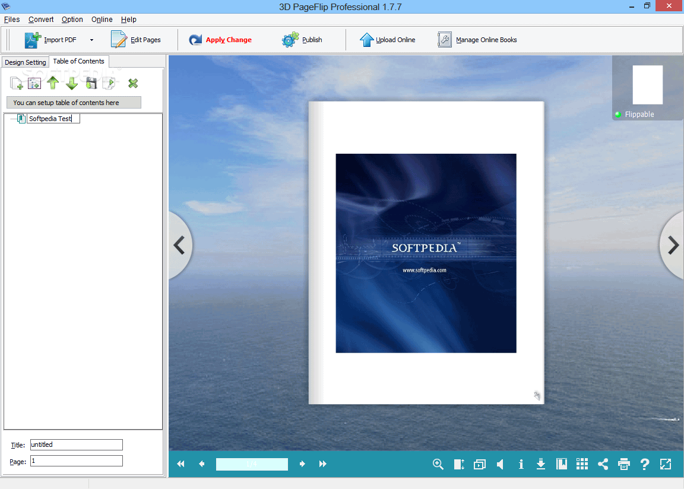The width and height of the screenshot is (684, 489).
Task: Click Apply Change
Action: [220, 40]
